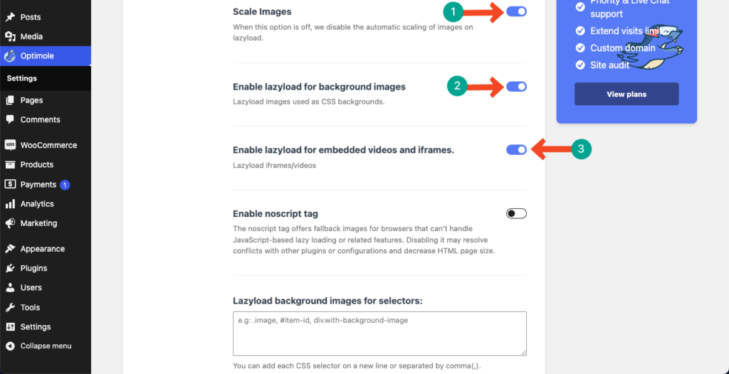
Task: Click the lazyload selectors text area
Action: click(379, 333)
